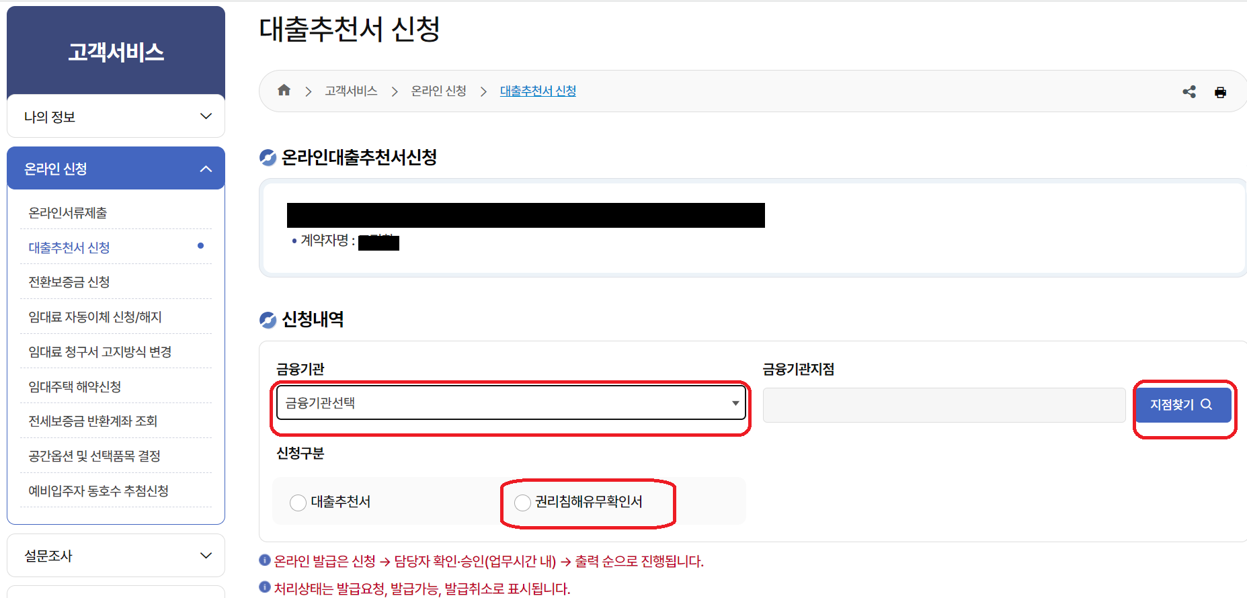This screenshot has height=598, width=1247.
Task: Open 임대주택 해약신청 in the sidebar
Action: (x=75, y=387)
